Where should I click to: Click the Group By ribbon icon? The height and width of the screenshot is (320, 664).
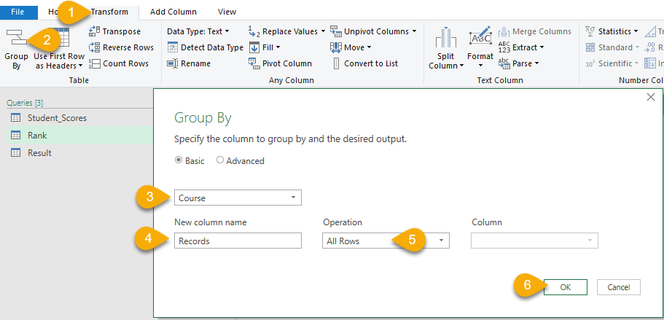tap(15, 44)
